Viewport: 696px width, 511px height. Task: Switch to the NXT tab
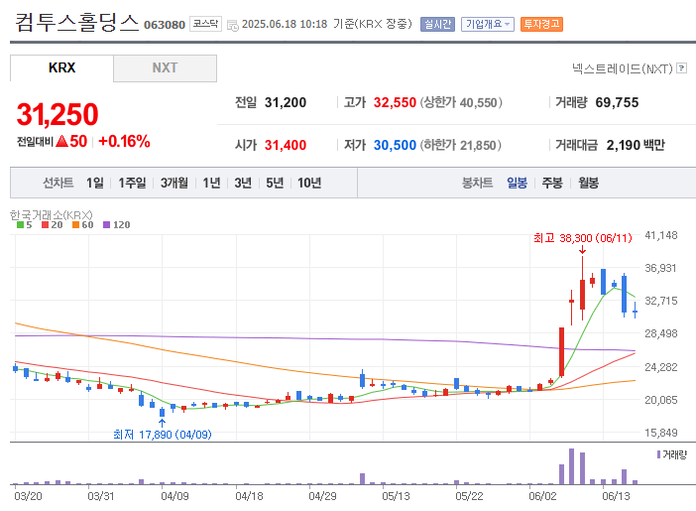click(x=165, y=68)
